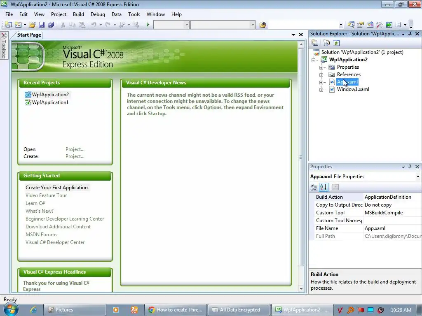Open the Toolbox wrench and hammer toolbar icon
Screen dimensions: 422x316
pos(380,25)
